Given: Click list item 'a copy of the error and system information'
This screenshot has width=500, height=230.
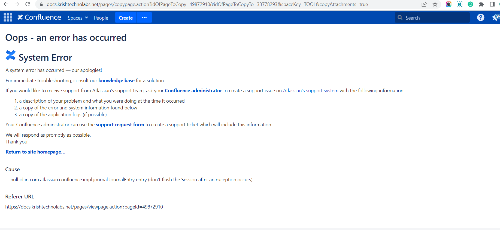Looking at the screenshot, I should point(78,108).
